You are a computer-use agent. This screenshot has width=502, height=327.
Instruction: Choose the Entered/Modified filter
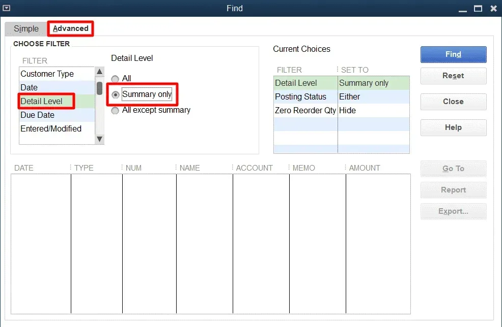(x=51, y=129)
